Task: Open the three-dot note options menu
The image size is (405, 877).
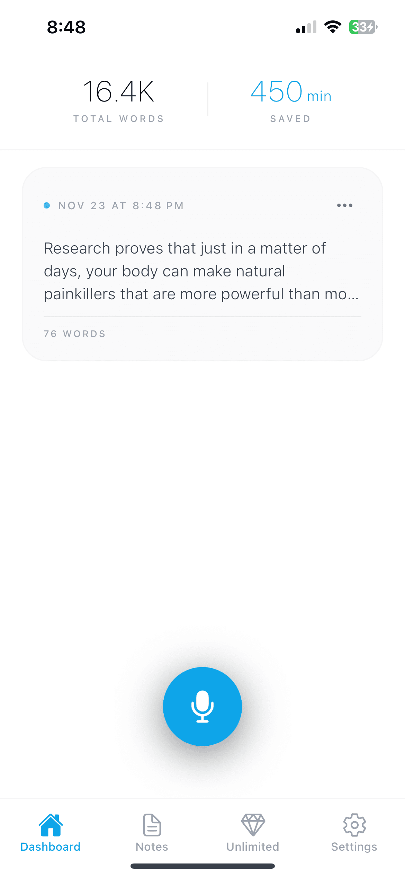Action: click(345, 205)
